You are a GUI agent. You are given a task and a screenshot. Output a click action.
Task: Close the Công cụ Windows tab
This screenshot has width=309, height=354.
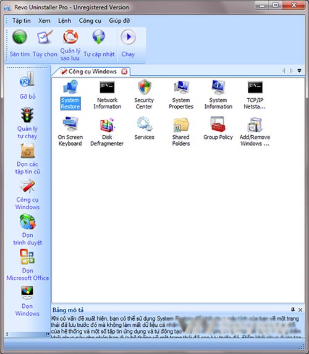(x=124, y=72)
